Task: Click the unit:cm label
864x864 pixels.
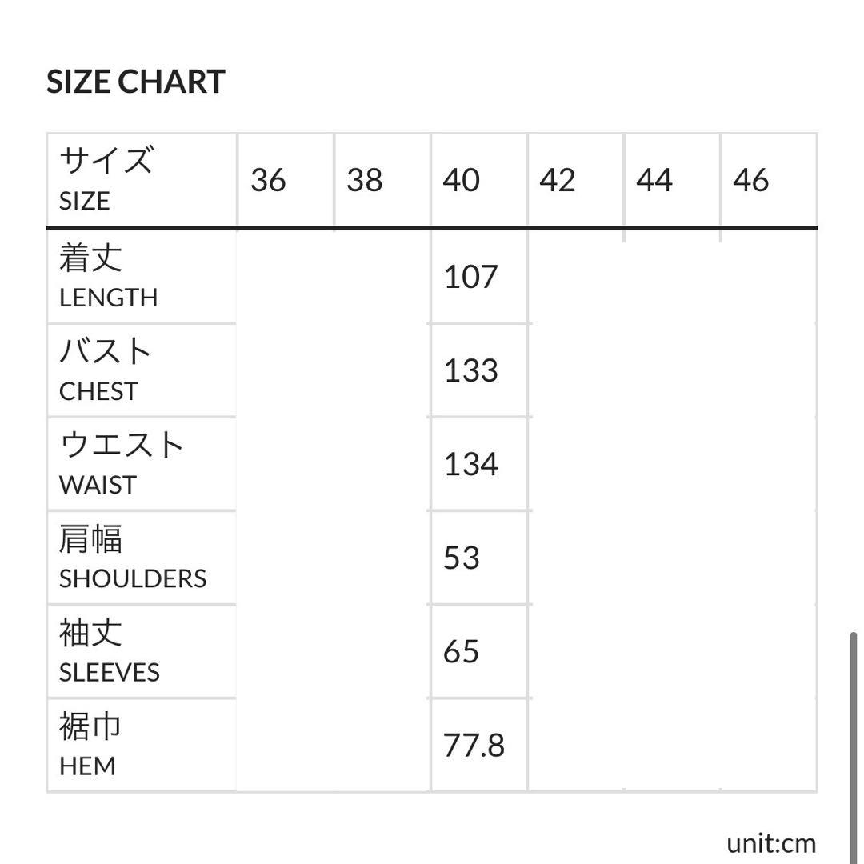Action: point(771,842)
